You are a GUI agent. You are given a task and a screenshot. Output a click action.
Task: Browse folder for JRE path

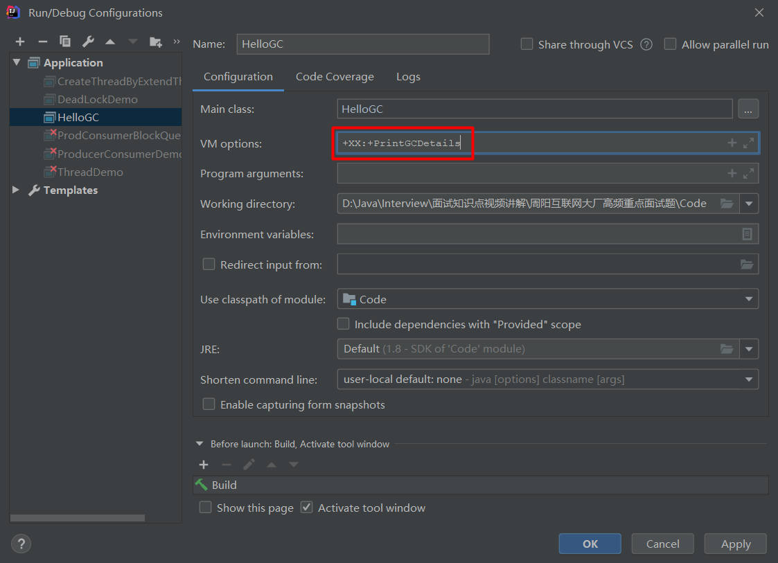[x=727, y=349]
